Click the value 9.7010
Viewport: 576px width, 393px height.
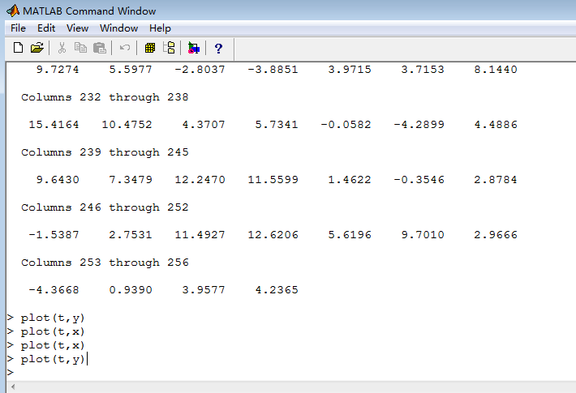coord(423,235)
